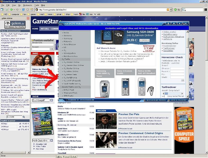Click the magnifier icon next to SUCHEN field

tap(24, 117)
